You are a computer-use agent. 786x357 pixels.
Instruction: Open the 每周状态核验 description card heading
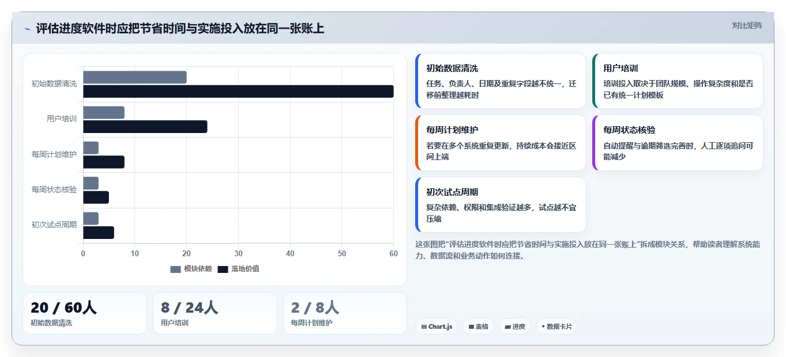click(x=629, y=130)
